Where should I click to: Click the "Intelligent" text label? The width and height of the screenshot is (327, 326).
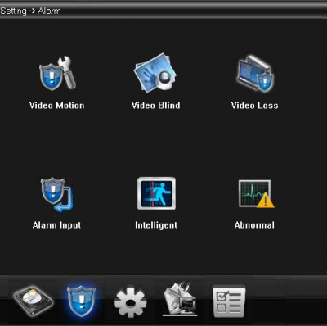click(156, 225)
